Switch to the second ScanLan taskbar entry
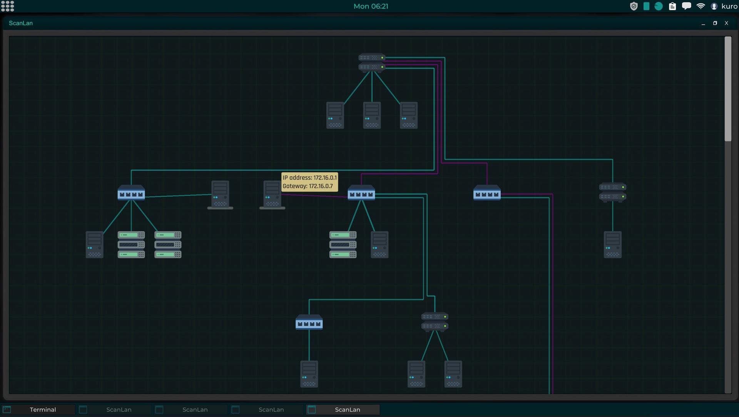 pos(191,410)
